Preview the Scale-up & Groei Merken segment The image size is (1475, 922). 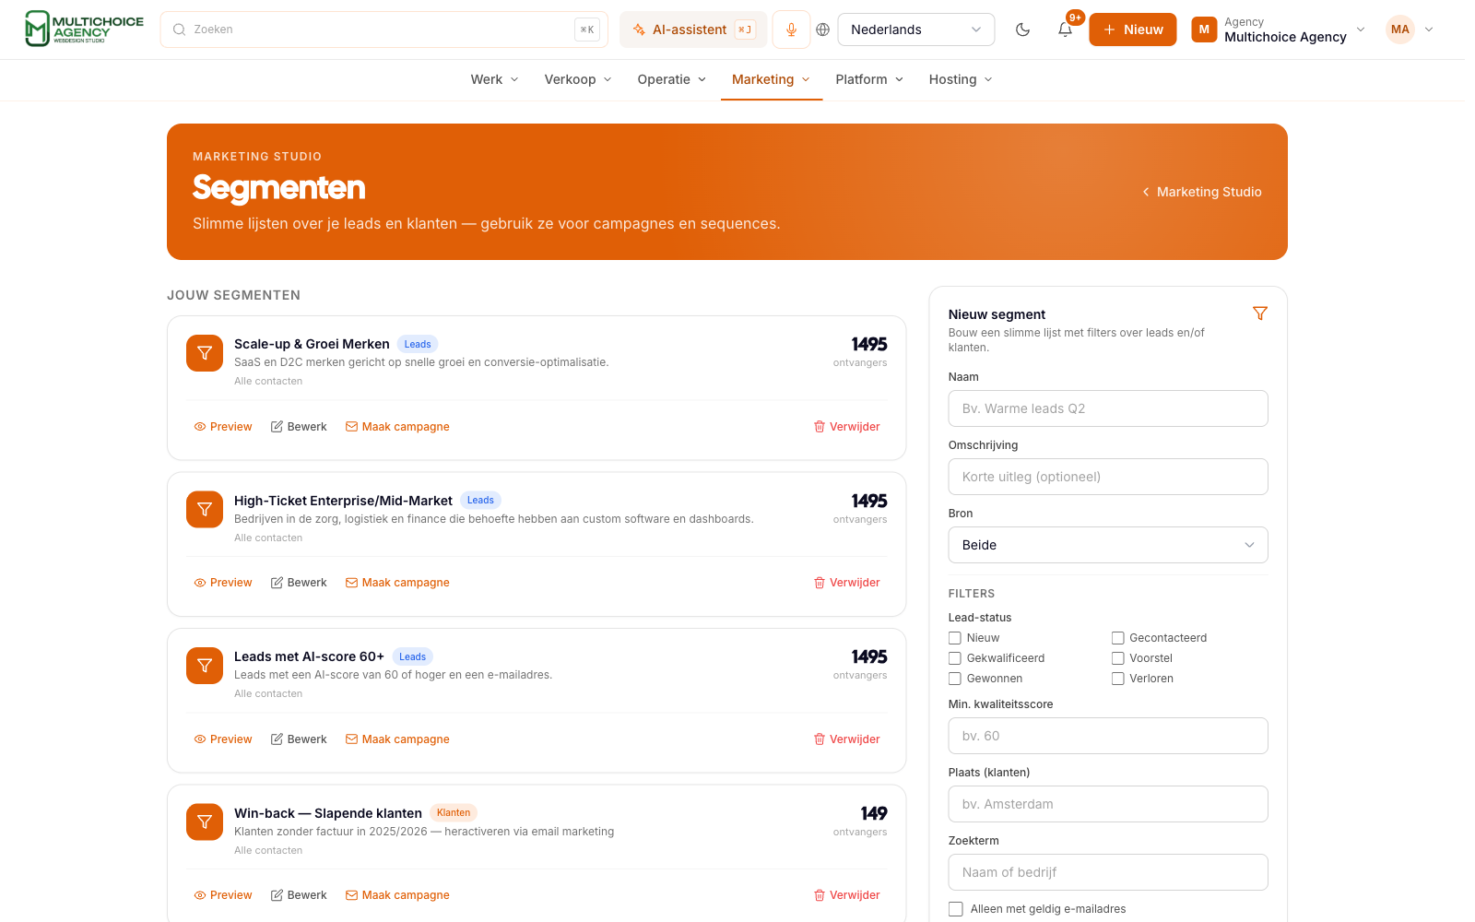coord(223,427)
